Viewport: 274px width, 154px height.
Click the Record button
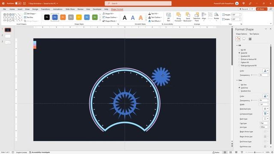pyautogui.click(x=244, y=9)
